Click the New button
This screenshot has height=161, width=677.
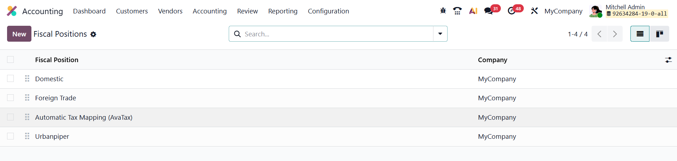coord(19,34)
